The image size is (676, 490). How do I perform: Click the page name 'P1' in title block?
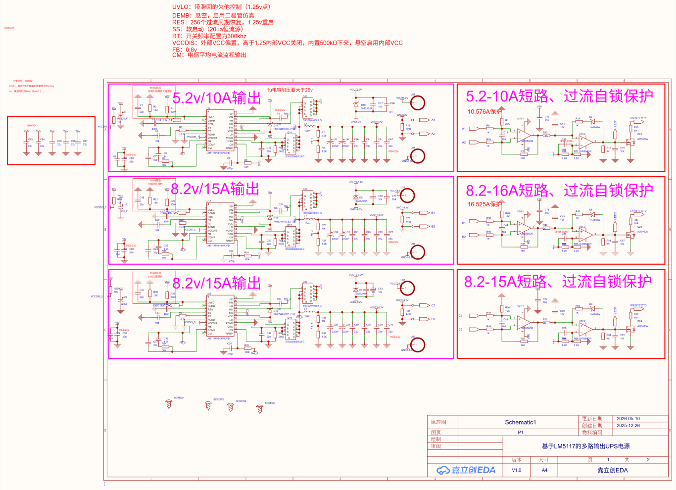point(520,433)
